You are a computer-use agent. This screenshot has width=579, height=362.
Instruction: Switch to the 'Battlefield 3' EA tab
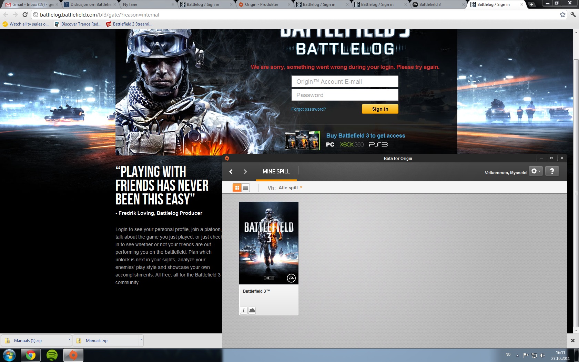click(x=439, y=4)
